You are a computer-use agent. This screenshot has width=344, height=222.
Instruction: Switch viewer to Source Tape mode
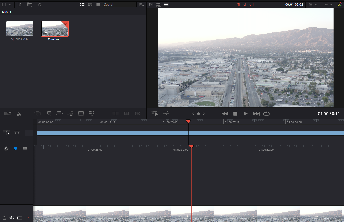coord(159,4)
